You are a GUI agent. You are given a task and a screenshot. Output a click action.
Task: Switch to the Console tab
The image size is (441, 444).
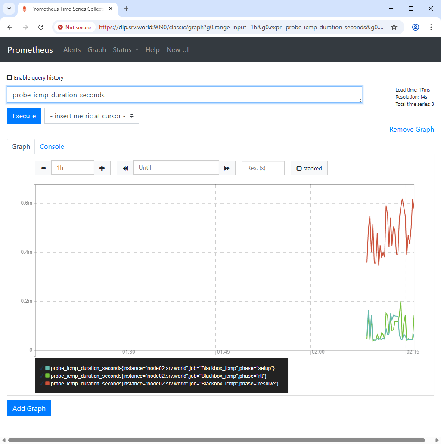(52, 147)
